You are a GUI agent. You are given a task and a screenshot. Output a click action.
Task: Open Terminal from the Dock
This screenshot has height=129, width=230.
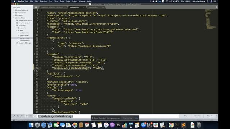tap(177, 125)
